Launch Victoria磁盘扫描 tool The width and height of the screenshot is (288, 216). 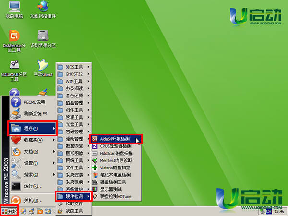tap(116, 168)
